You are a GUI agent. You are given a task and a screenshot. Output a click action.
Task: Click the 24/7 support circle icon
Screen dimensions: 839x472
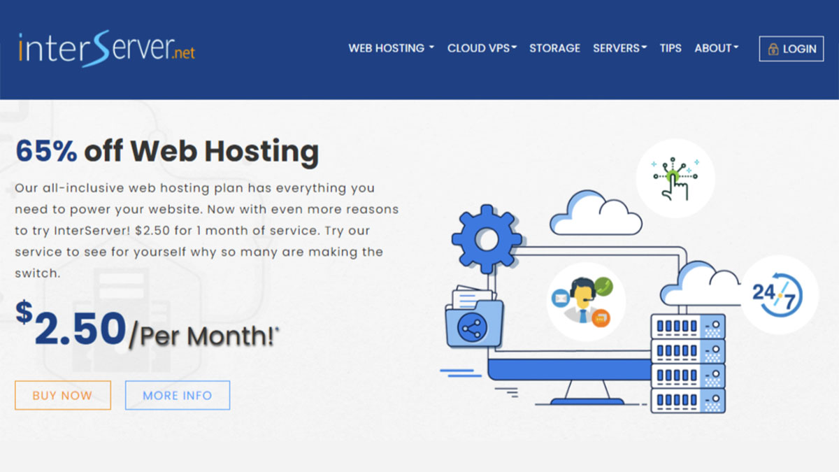pyautogui.click(x=778, y=294)
